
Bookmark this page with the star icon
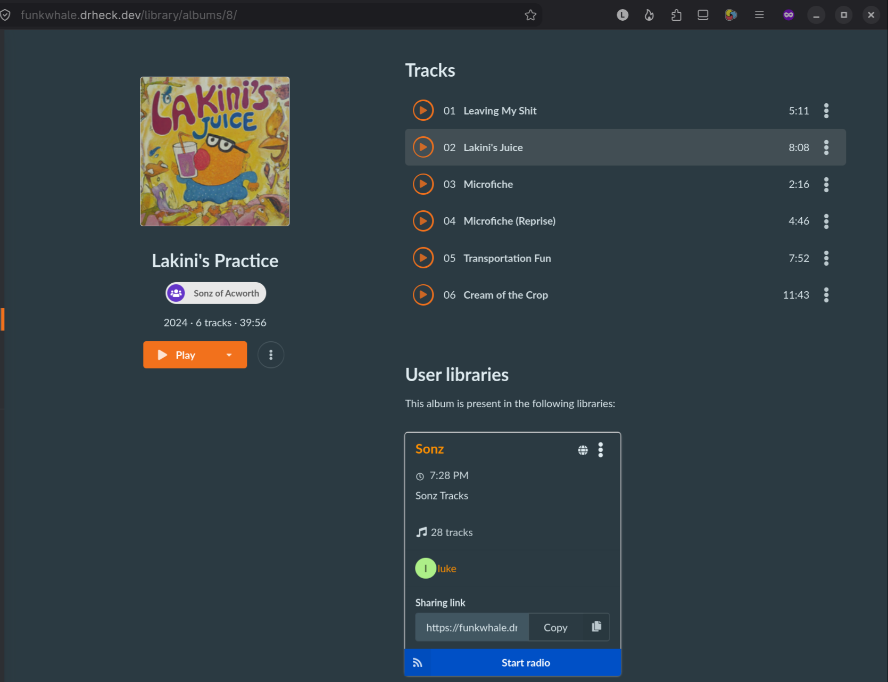point(530,15)
